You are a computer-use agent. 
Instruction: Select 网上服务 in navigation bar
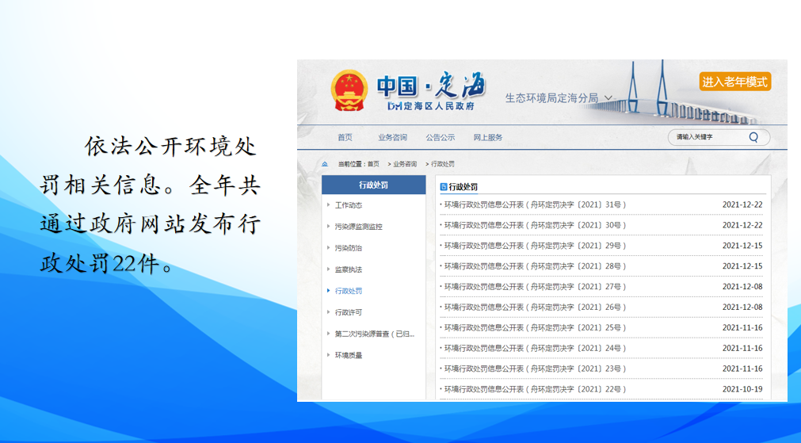tap(488, 137)
